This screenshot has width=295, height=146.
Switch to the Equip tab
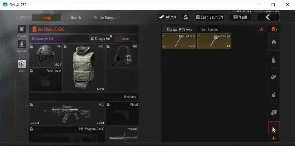[47, 17]
